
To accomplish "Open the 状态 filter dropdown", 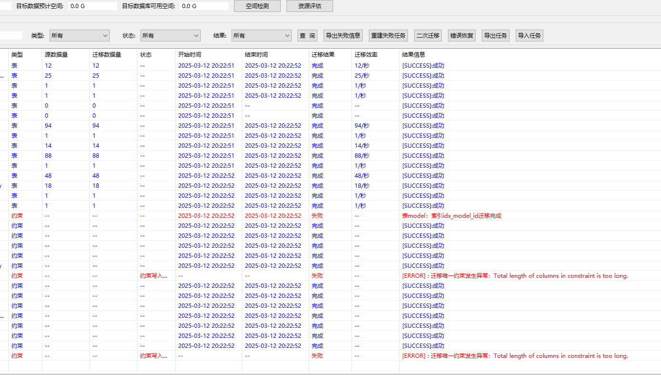I will pos(170,35).
